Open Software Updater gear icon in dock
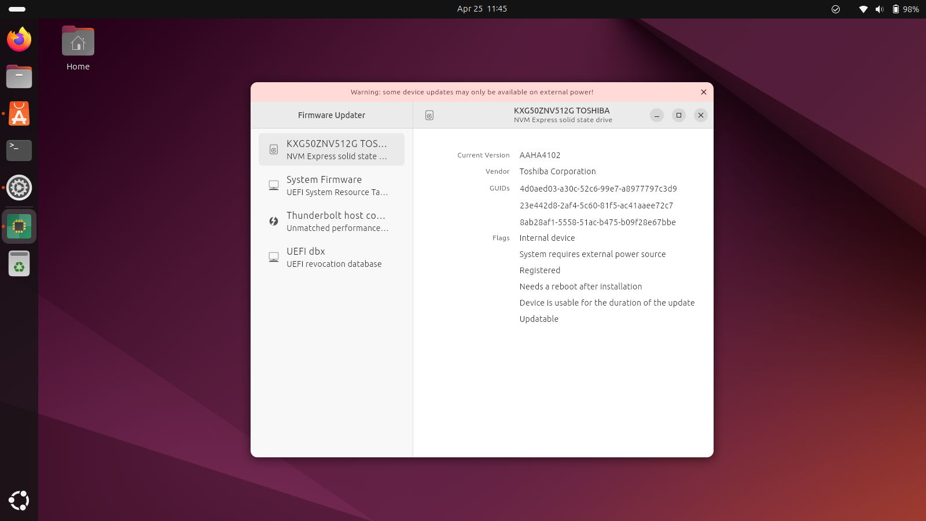This screenshot has height=521, width=926. click(x=19, y=188)
